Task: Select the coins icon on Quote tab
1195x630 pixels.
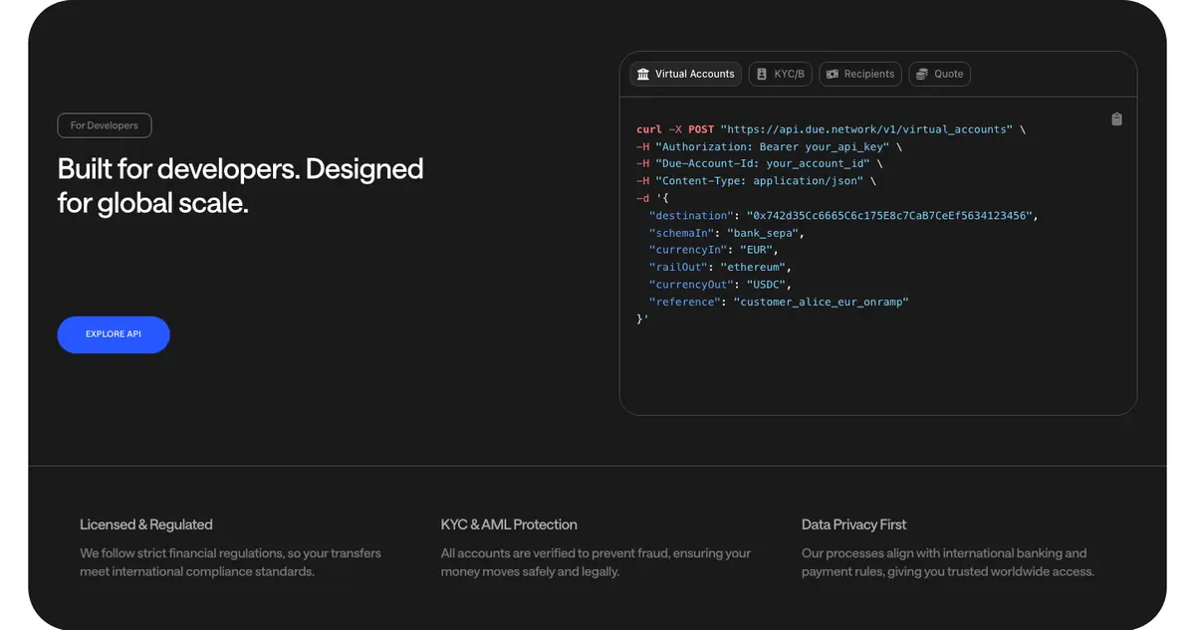Action: pyautogui.click(x=922, y=75)
